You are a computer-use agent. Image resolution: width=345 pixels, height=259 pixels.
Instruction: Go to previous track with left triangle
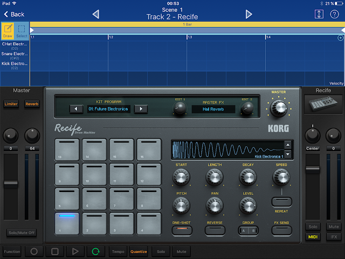[x=96, y=15]
